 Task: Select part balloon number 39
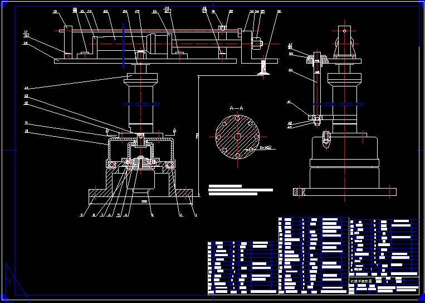pos(291,54)
